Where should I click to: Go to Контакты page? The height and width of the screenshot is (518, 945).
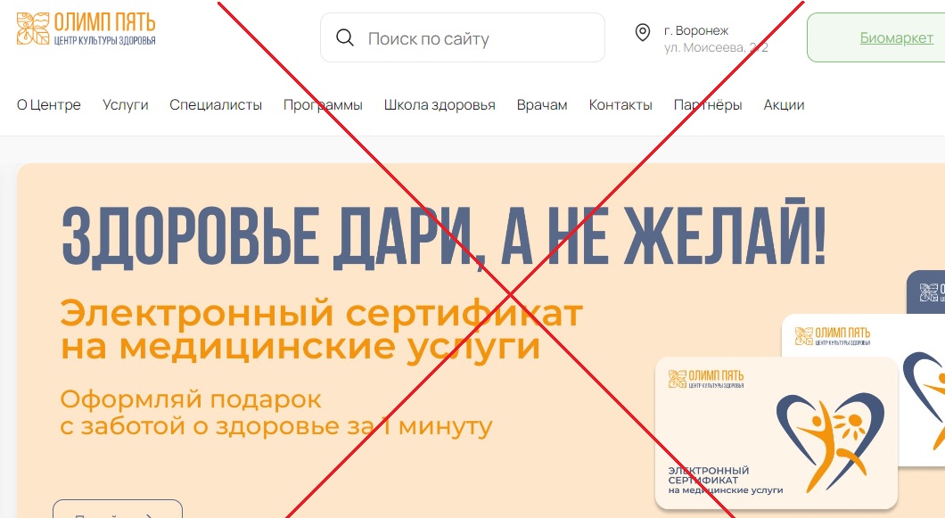pos(620,105)
